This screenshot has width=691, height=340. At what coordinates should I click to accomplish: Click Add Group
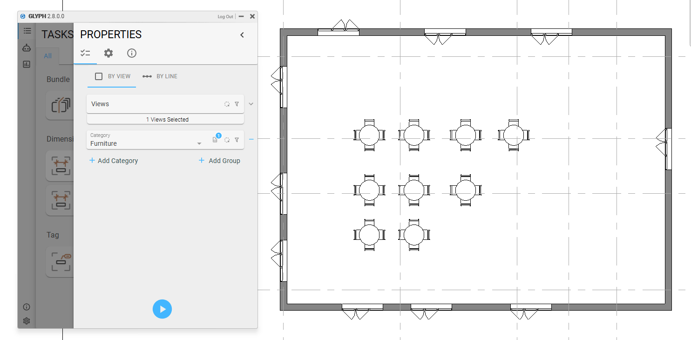click(219, 161)
